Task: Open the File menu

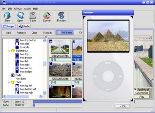Action: pos(4,9)
